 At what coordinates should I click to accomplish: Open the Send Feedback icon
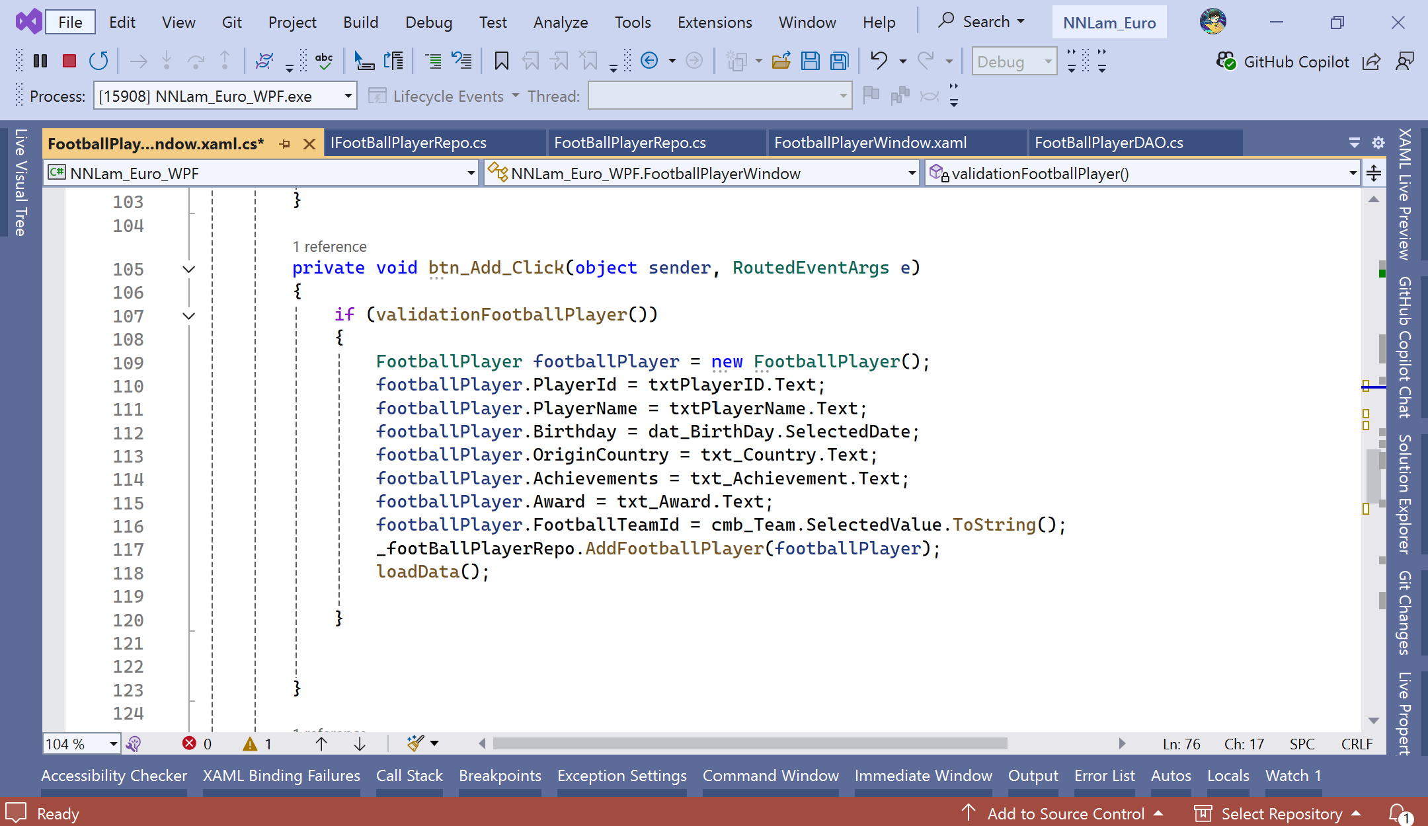(x=1405, y=61)
